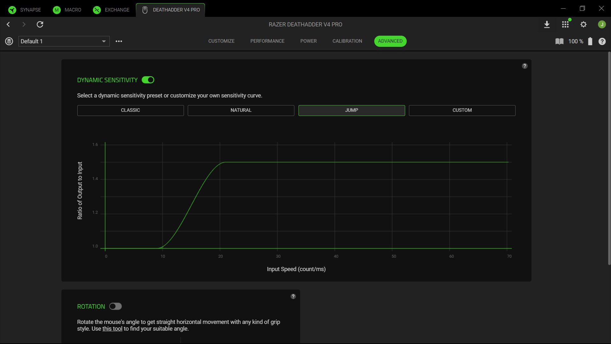611x344 pixels.
Task: Open the Calibration section
Action: [x=347, y=41]
